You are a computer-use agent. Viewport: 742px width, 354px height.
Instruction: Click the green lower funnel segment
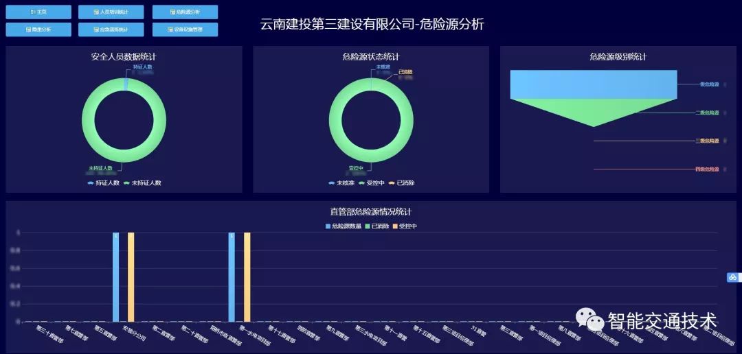tap(594, 110)
